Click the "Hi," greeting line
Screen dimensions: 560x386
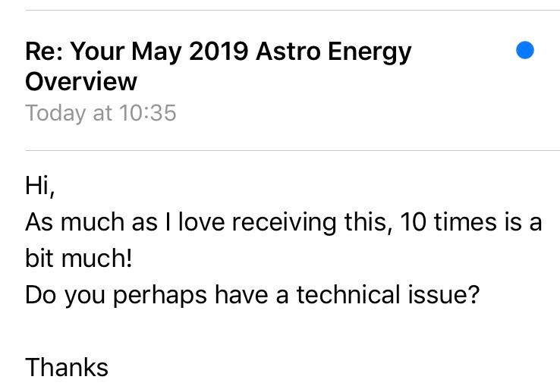coord(39,187)
